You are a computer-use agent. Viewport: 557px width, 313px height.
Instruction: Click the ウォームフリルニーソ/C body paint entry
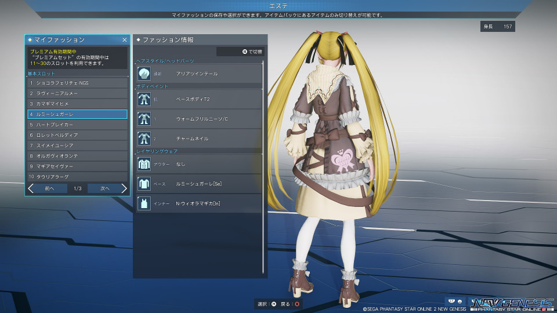199,119
